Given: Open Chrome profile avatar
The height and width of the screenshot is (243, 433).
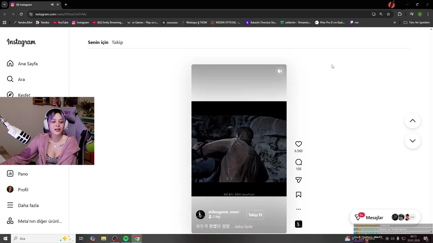Looking at the screenshot, I should coord(420,14).
